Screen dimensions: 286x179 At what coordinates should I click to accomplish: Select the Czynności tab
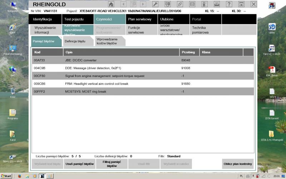point(110,19)
